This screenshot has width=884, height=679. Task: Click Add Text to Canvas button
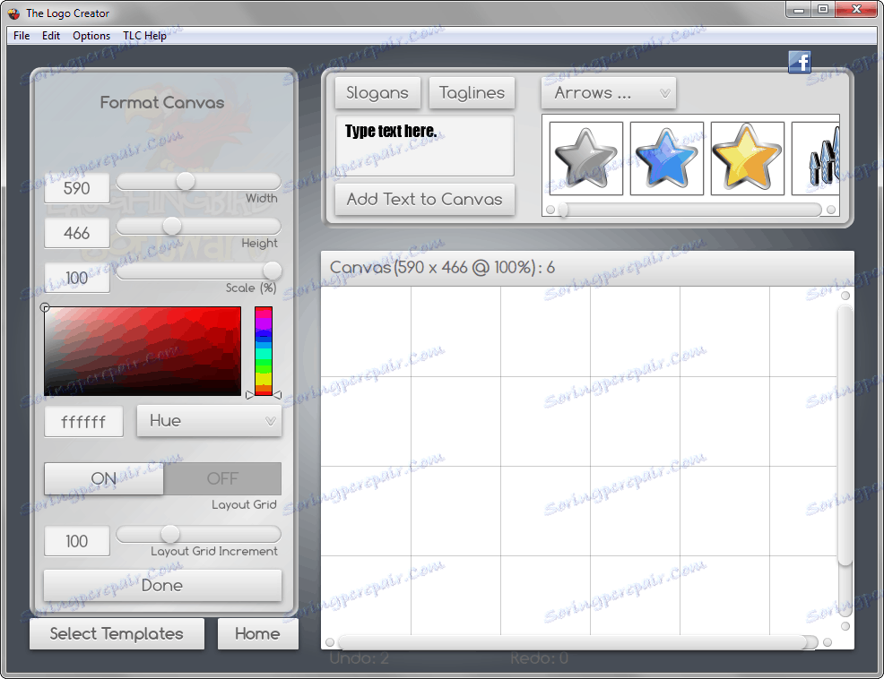click(x=425, y=200)
